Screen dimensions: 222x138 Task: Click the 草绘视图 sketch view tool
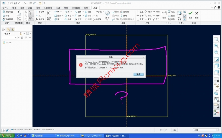[8, 19]
